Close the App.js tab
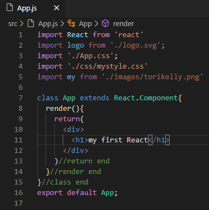209x210 pixels. click(x=57, y=8)
